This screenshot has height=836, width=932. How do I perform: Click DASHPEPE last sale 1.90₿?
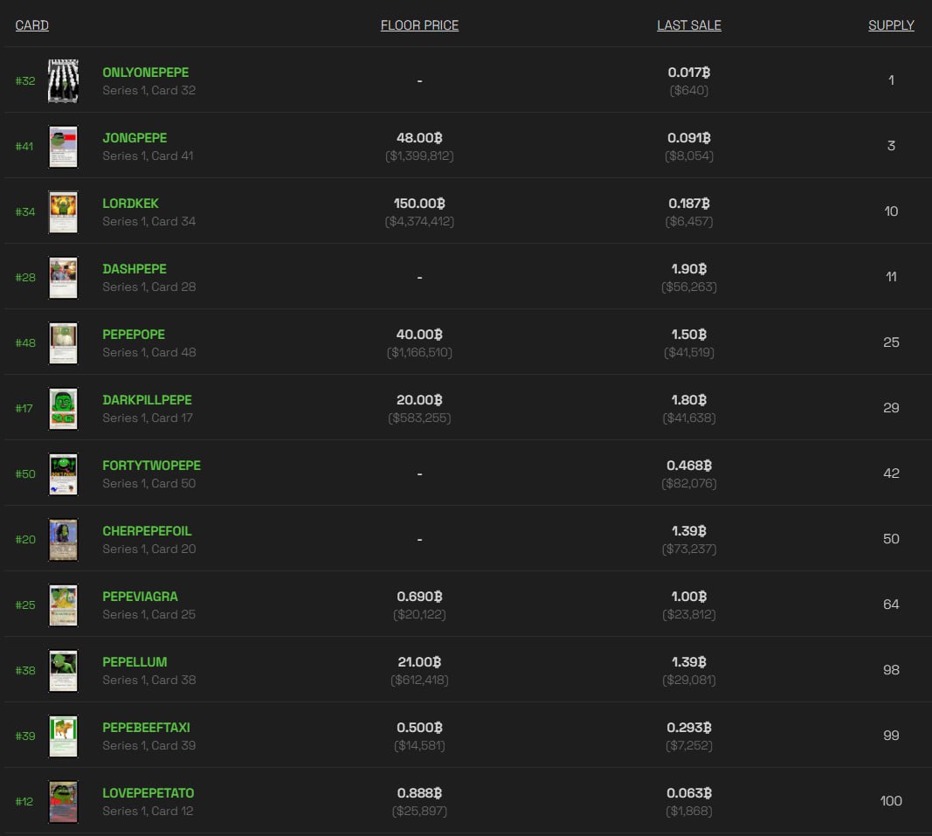tap(689, 269)
